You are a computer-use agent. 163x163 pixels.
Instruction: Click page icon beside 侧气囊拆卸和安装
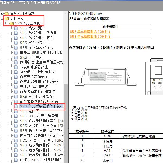(x=16, y=77)
